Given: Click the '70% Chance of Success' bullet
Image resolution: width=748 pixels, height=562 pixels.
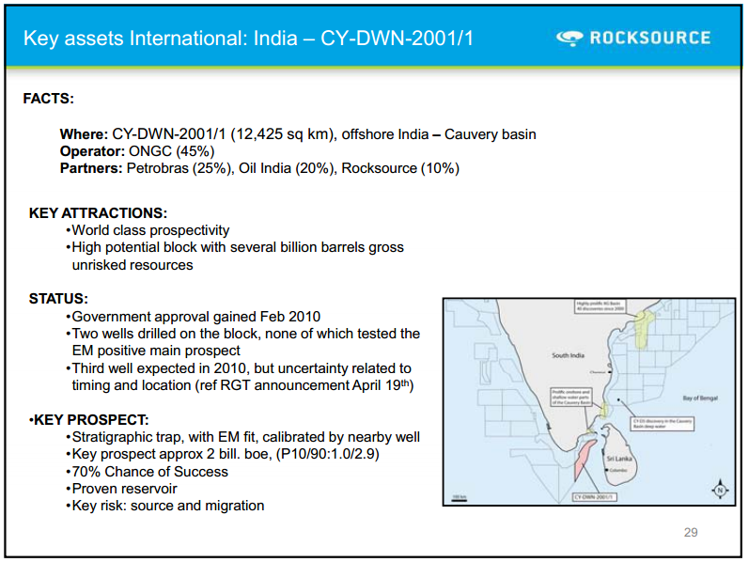Looking at the screenshot, I should pyautogui.click(x=147, y=472).
